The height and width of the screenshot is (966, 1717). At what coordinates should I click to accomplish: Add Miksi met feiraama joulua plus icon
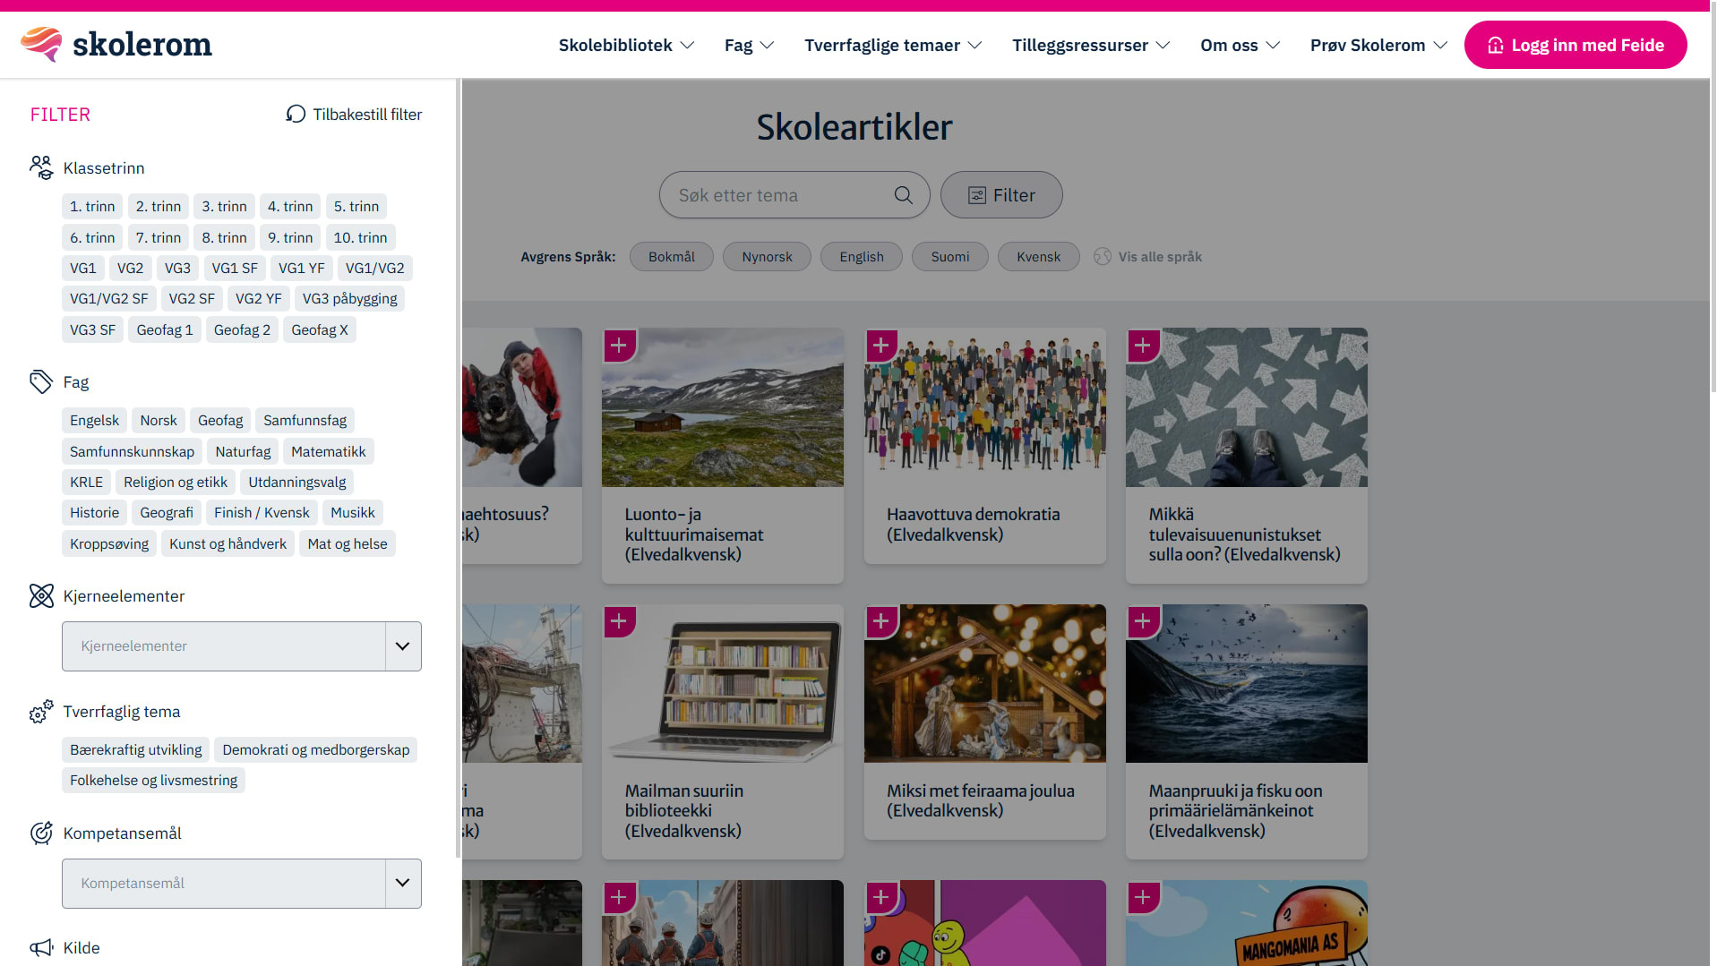click(x=881, y=620)
